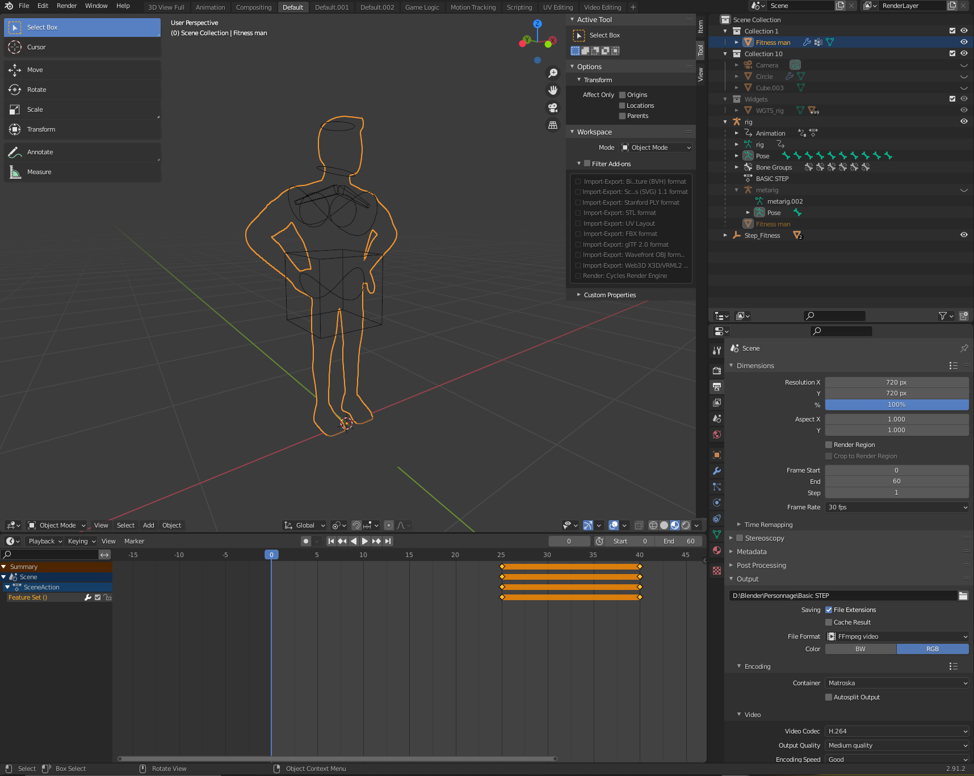Image resolution: width=974 pixels, height=776 pixels.
Task: Activate the Move tool
Action: click(82, 70)
